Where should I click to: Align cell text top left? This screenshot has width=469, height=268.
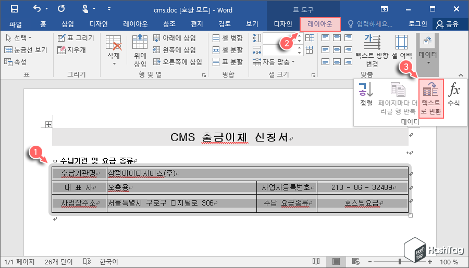[x=325, y=37]
